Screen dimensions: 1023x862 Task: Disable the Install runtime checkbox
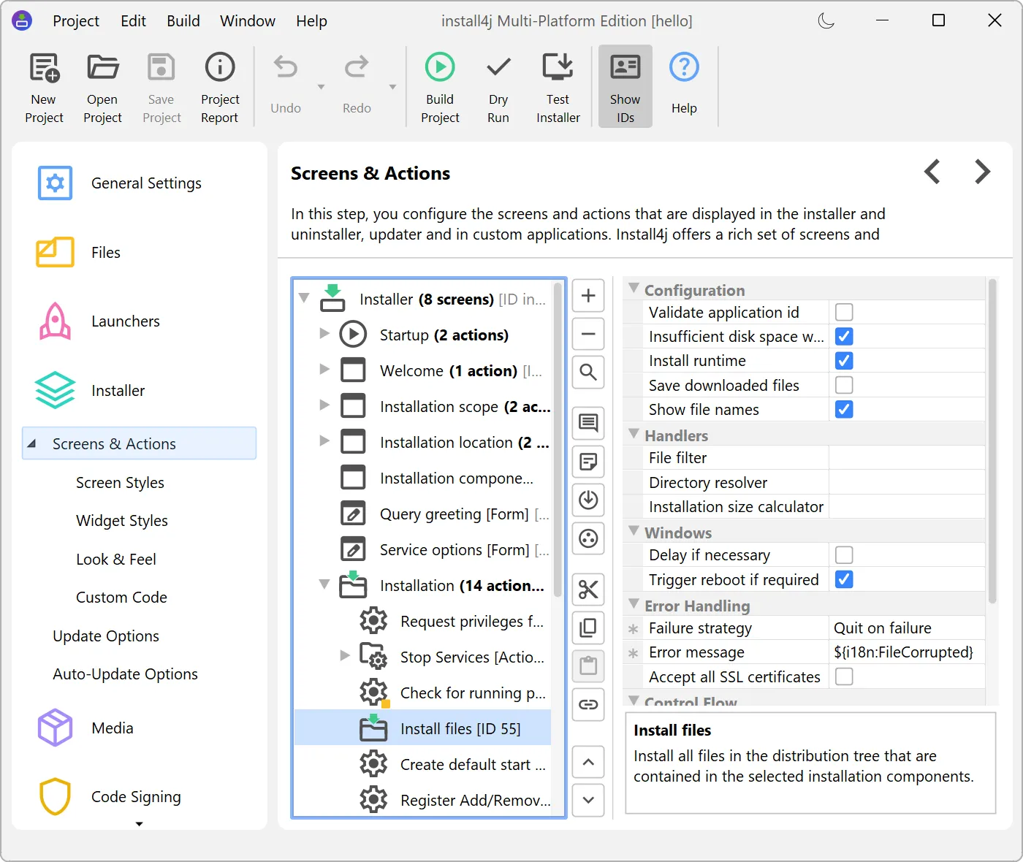(x=844, y=360)
